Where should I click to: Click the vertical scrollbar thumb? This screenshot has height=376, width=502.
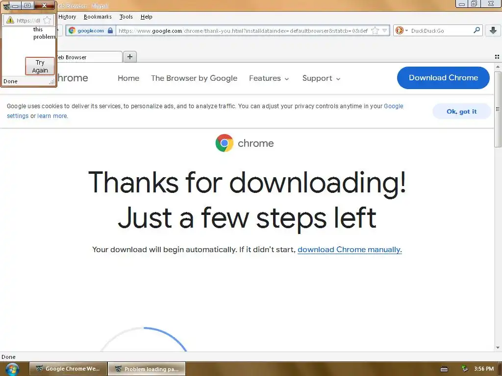[498, 109]
